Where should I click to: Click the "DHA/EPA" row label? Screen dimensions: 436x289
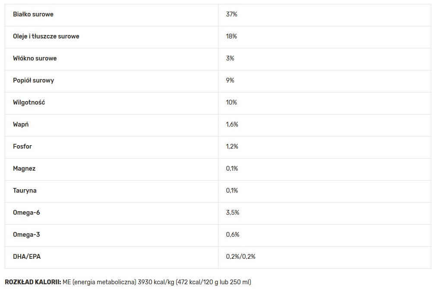coord(27,257)
